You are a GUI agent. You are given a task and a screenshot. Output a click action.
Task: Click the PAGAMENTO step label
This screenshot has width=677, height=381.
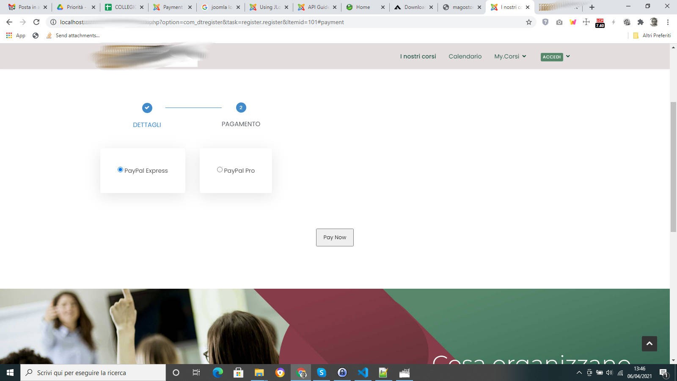(241, 124)
